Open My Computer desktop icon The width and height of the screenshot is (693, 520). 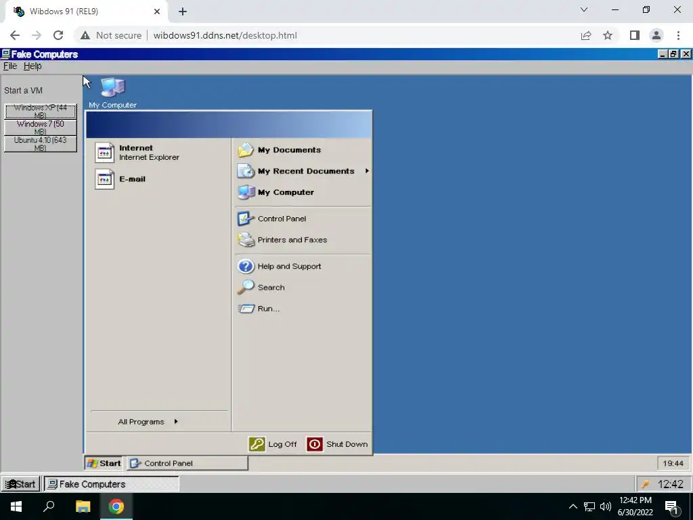pos(113,92)
